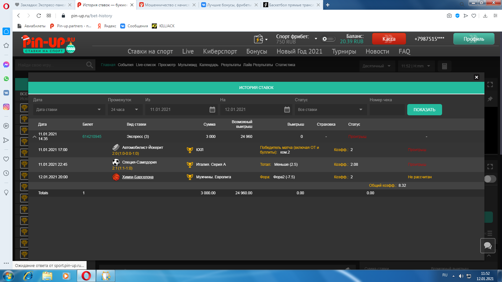Click the calendar icon in 'Из' date field
Image resolution: width=502 pixels, height=282 pixels.
[x=212, y=110]
